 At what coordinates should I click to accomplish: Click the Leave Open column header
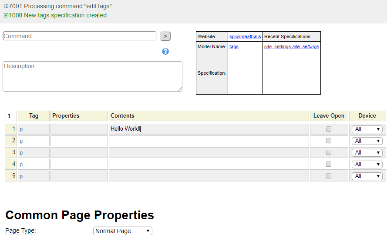coord(329,116)
